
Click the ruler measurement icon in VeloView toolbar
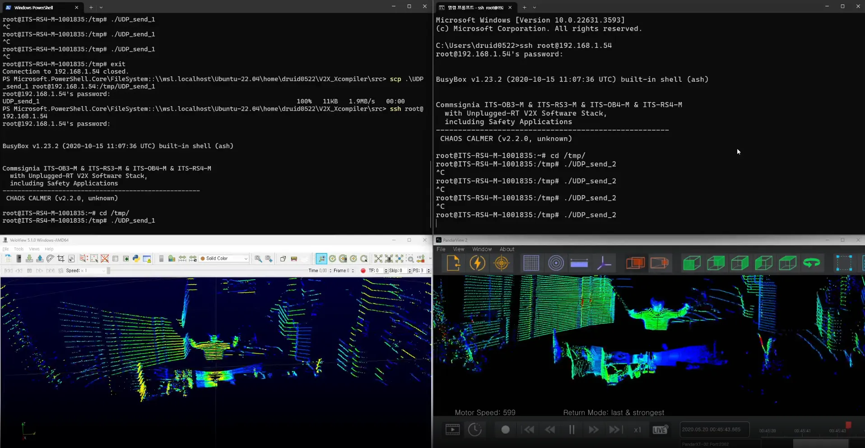tap(294, 259)
